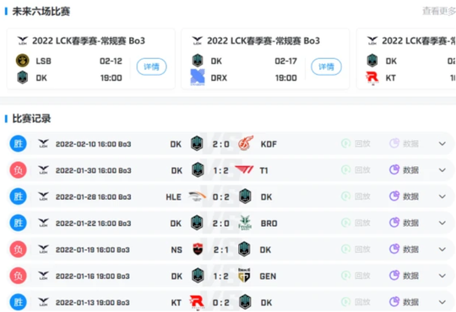Click LSB logo in upcoming match card
456x312 pixels.
[x=23, y=61]
